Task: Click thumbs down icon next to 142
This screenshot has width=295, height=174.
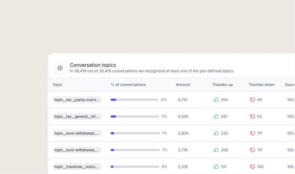Action: [252, 167]
